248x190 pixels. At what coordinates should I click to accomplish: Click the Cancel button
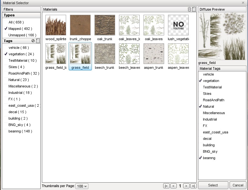(238, 185)
